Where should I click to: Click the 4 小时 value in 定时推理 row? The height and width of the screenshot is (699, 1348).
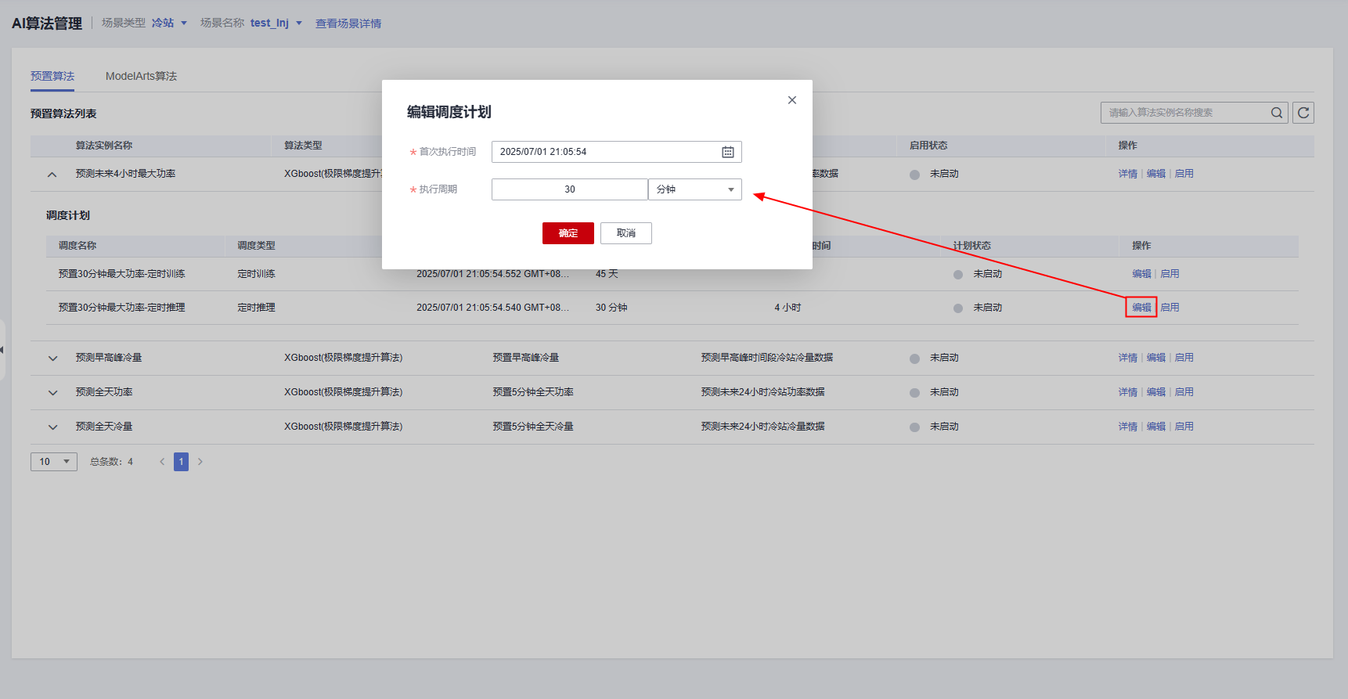pyautogui.click(x=788, y=308)
